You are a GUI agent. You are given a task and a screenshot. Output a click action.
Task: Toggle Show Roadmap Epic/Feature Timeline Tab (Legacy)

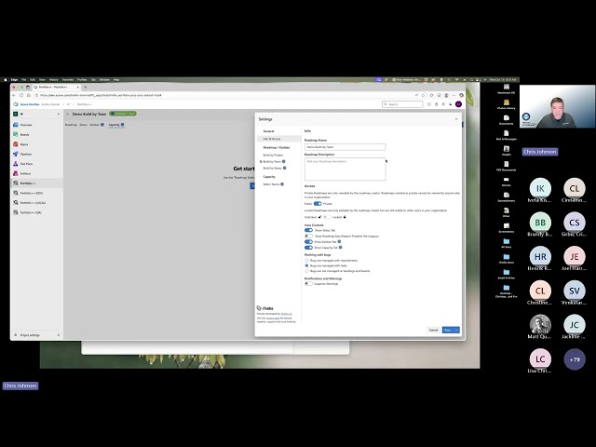(308, 236)
